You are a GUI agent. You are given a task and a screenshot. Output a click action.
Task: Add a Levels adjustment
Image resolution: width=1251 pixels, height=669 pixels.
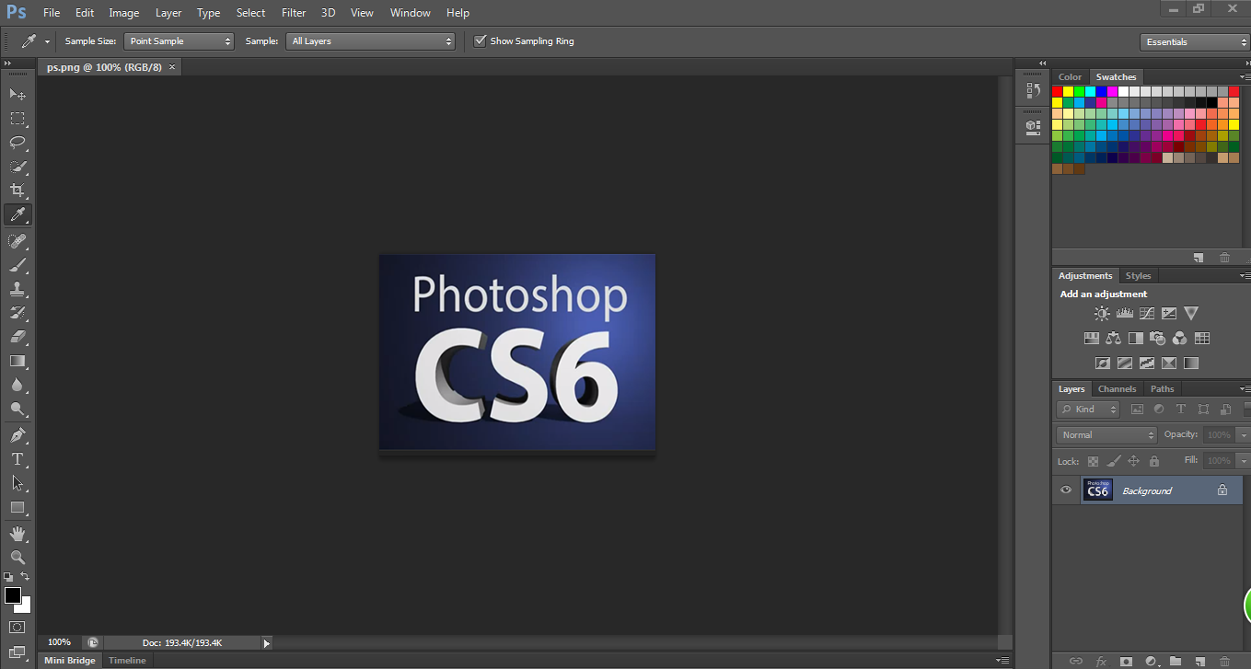1124,314
